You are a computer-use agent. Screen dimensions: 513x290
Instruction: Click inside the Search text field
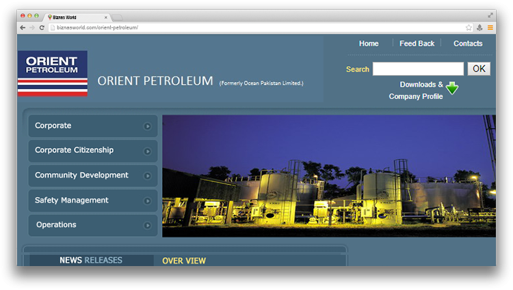point(418,69)
